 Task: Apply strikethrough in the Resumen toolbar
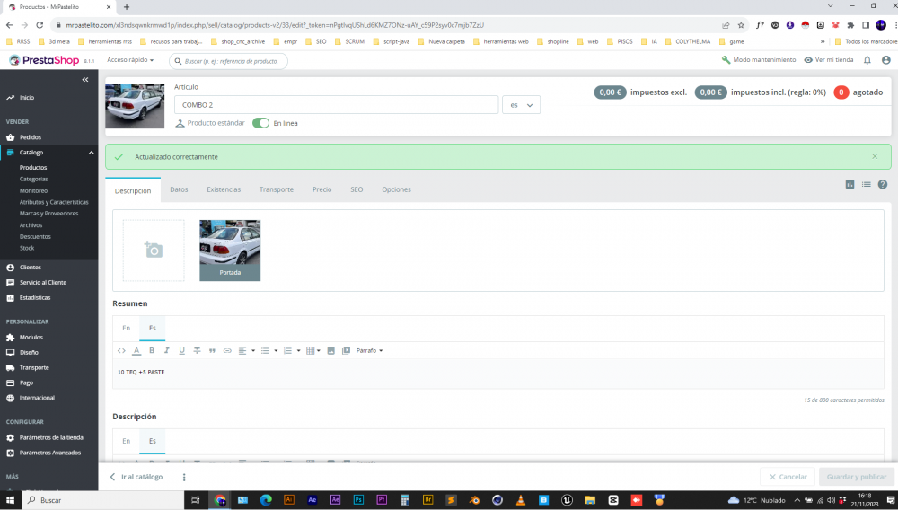(197, 350)
